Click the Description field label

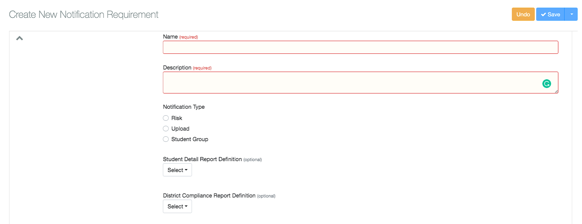[x=177, y=68]
